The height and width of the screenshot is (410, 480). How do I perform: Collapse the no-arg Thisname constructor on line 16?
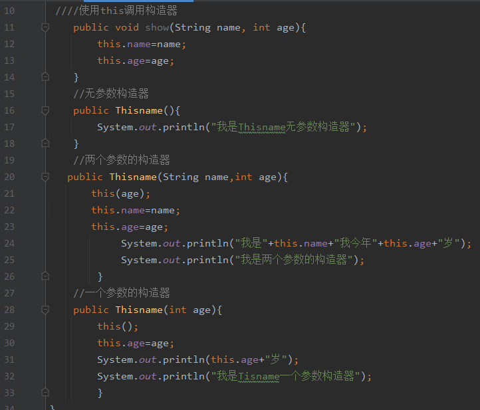(x=45, y=110)
